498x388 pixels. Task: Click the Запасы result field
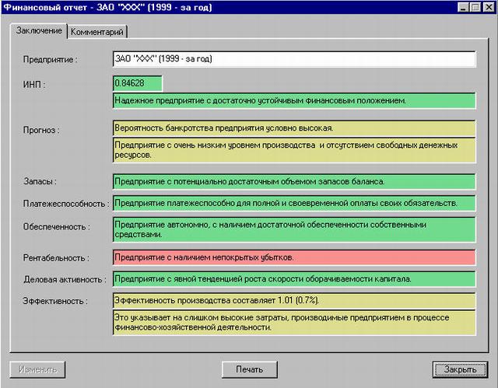click(293, 182)
